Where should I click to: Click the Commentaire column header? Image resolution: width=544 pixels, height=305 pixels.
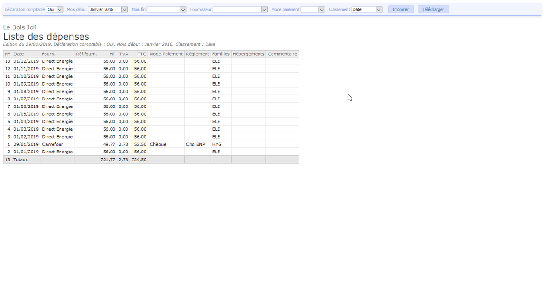click(x=282, y=54)
